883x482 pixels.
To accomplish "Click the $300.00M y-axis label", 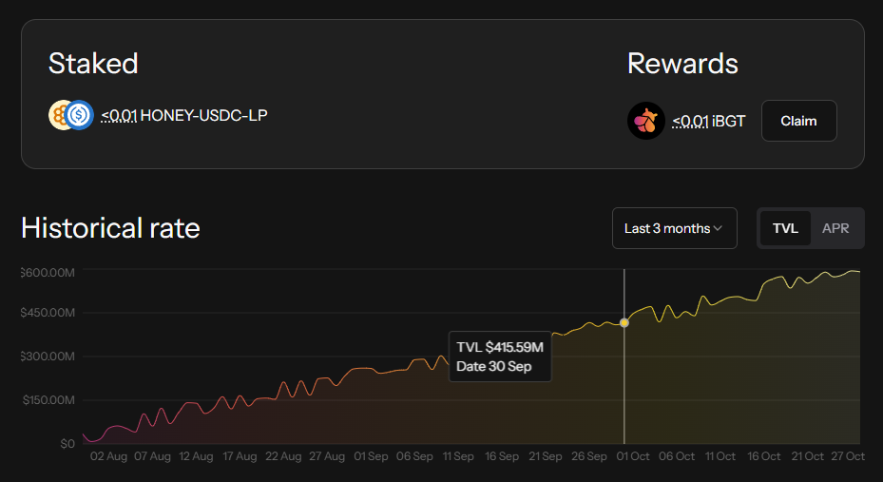I will (48, 357).
